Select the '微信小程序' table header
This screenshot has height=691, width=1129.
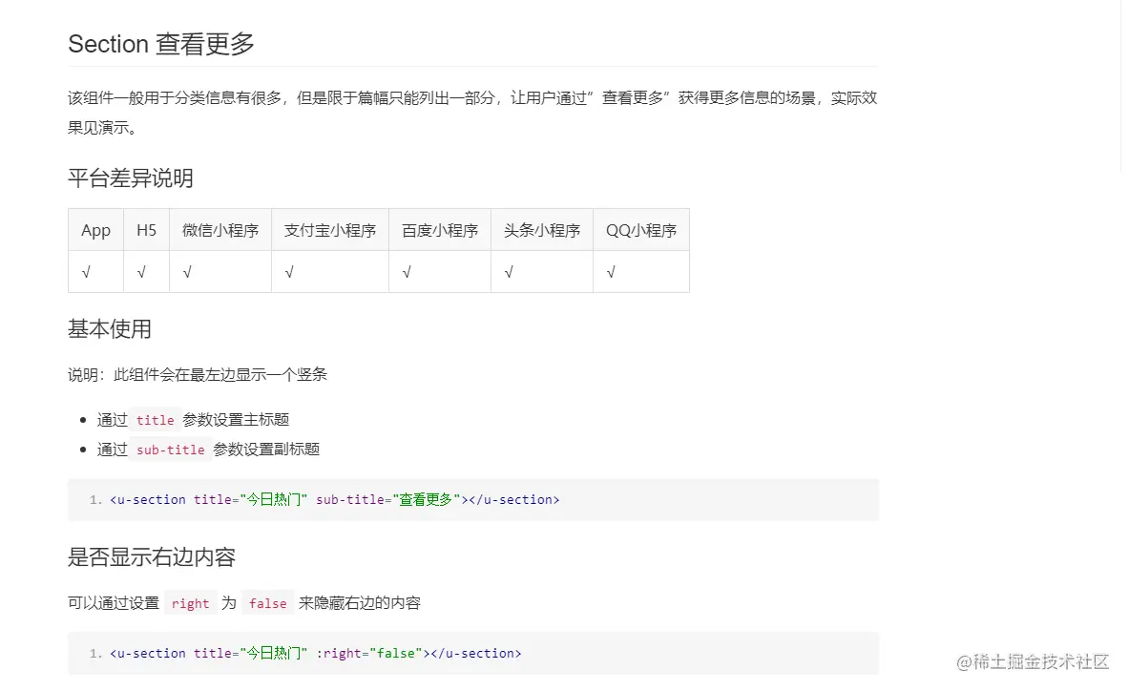(x=220, y=230)
